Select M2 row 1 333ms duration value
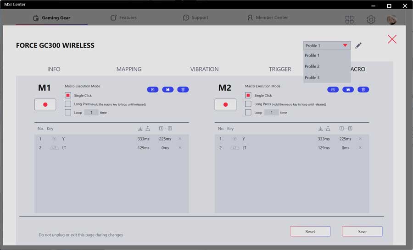The image size is (413, 250). [x=324, y=139]
